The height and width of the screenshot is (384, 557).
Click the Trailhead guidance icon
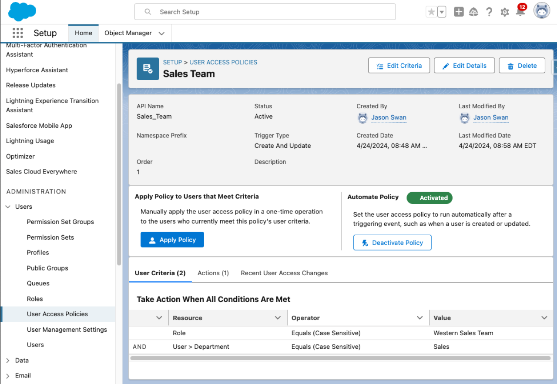474,12
